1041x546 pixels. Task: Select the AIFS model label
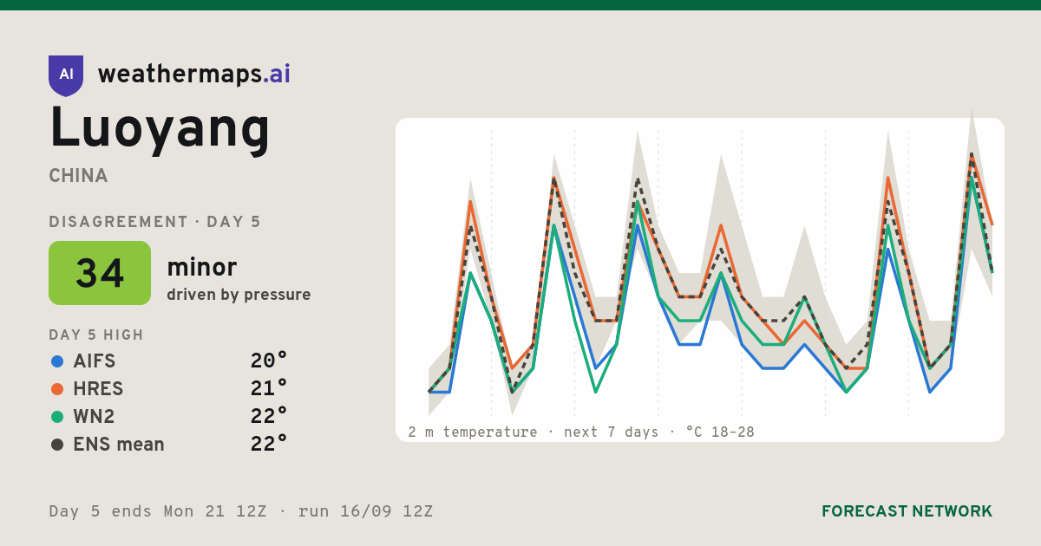pos(95,361)
